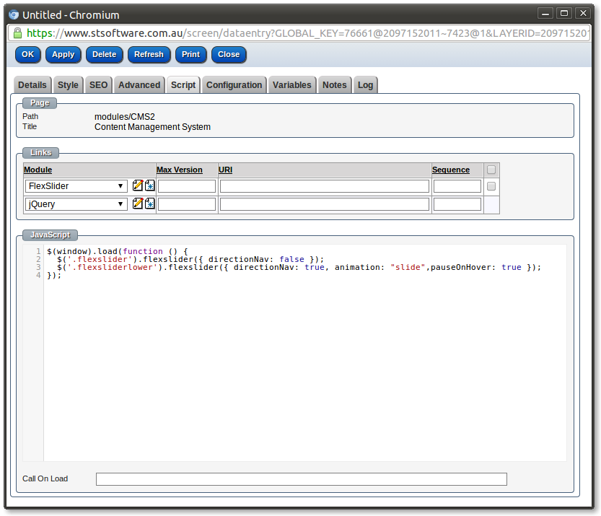The height and width of the screenshot is (516, 601).
Task: Click inside the Call On Load field
Action: pos(301,478)
